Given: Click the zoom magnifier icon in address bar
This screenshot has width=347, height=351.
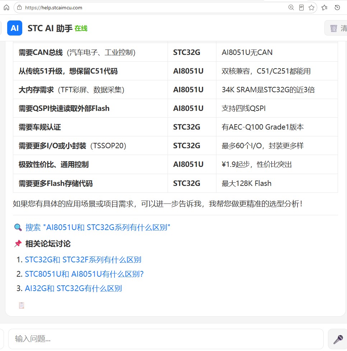Looking at the screenshot, I should tap(291, 8).
